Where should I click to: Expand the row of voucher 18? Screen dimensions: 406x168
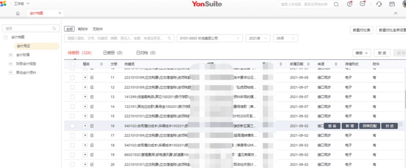coord(85,145)
